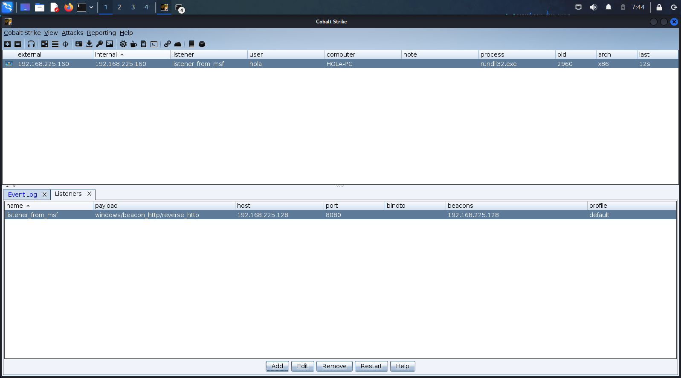The height and width of the screenshot is (378, 681).
Task: Connect to a new team server
Action: tap(7, 44)
